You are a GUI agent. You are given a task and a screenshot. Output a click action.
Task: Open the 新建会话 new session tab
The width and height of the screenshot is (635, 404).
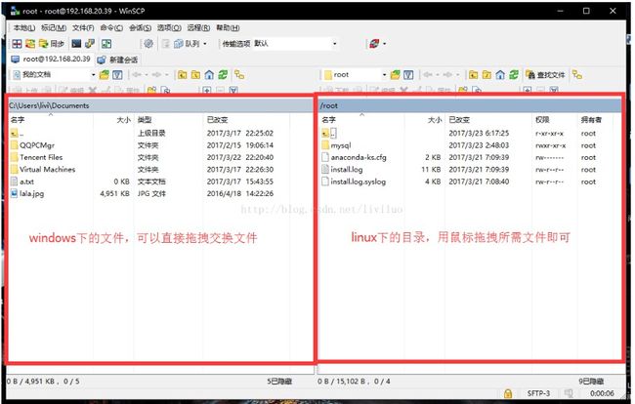tap(118, 60)
